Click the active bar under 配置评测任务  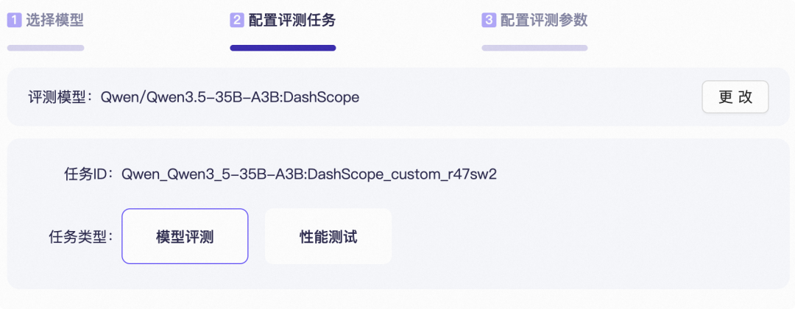click(x=283, y=48)
